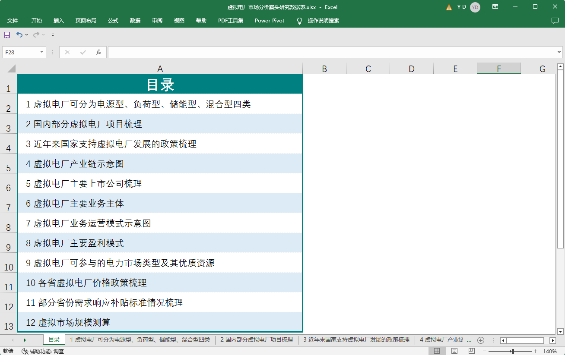This screenshot has width=565, height=355.
Task: Select the 目录 sheet tab
Action: click(x=54, y=340)
